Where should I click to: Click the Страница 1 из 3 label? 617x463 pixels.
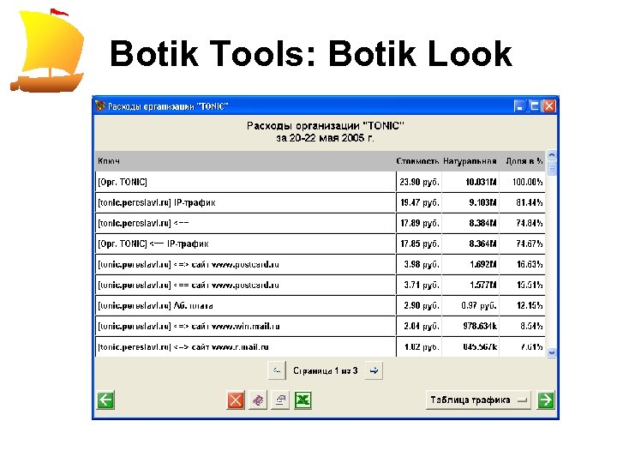tap(326, 371)
